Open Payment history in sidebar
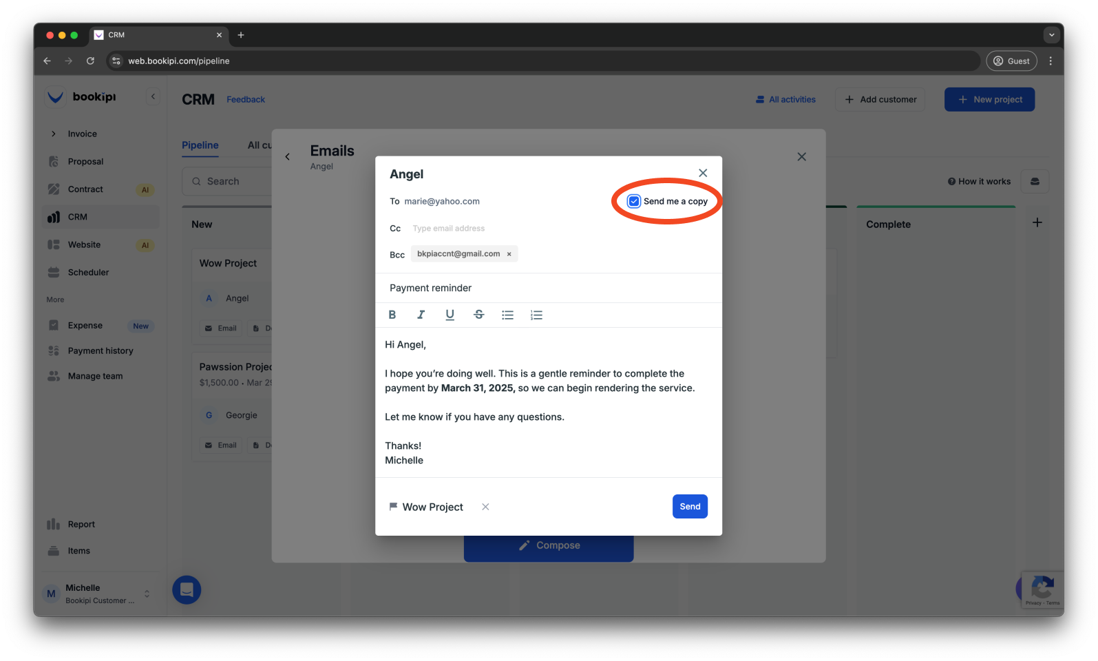Screen dimensions: 1098x661 tap(101, 350)
